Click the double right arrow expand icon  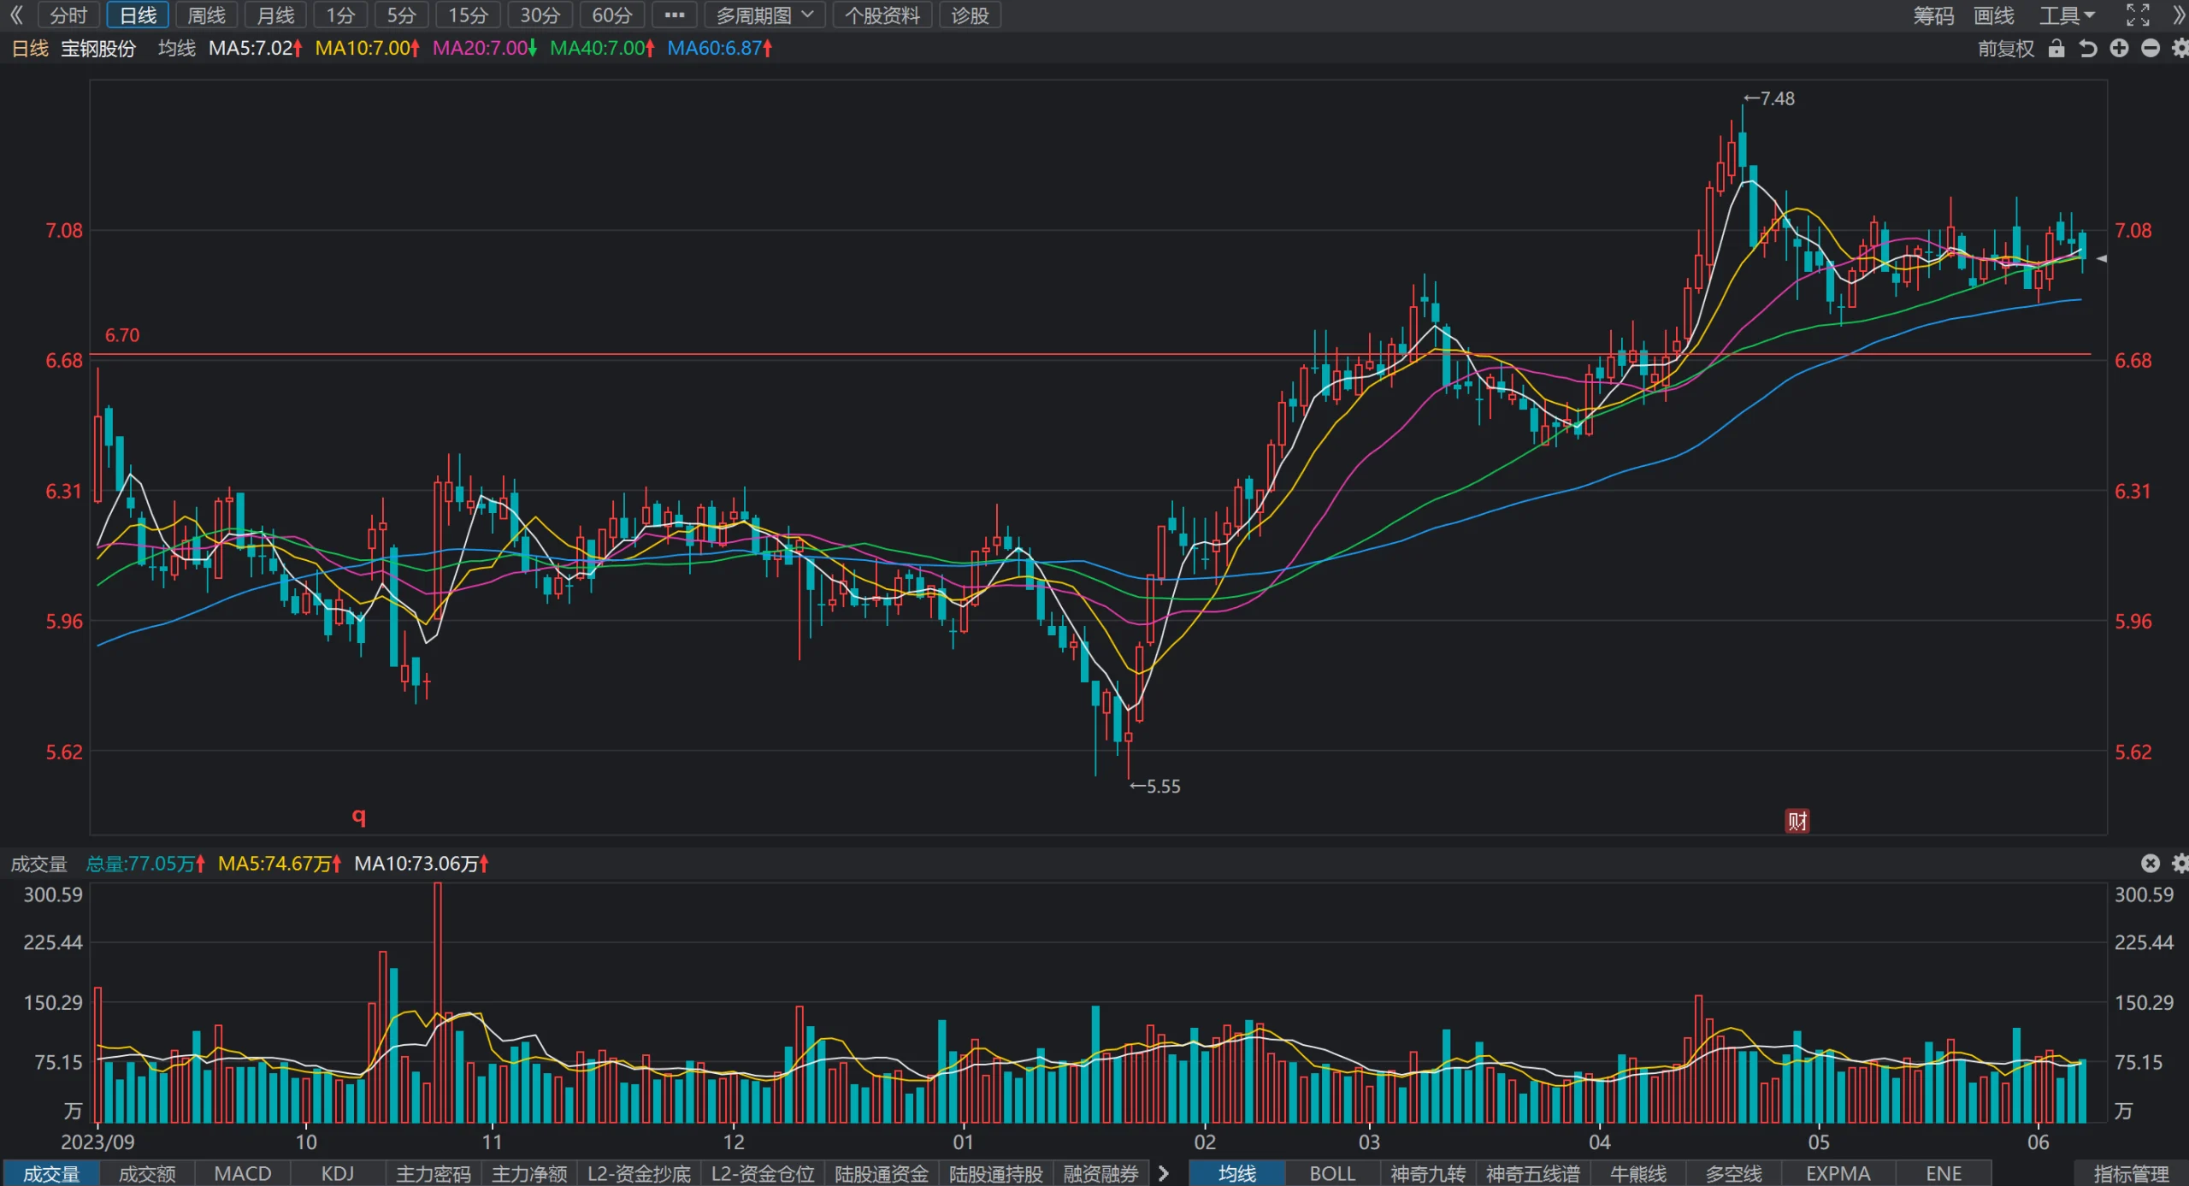(2179, 15)
